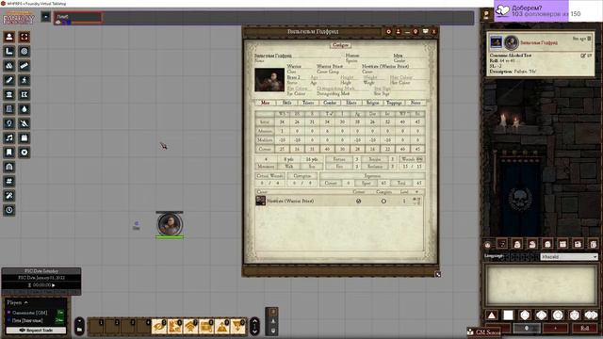Trigger macro in hotbar slot 7

[190, 327]
